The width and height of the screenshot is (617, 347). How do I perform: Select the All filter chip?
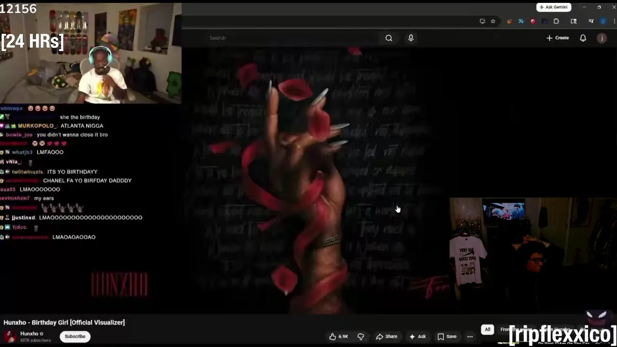[487, 330]
